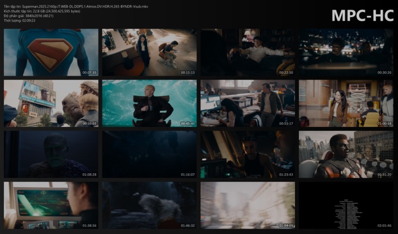Pick the credits thumbnail at 02:01:46
This screenshot has width=398, height=234.
(x=346, y=205)
